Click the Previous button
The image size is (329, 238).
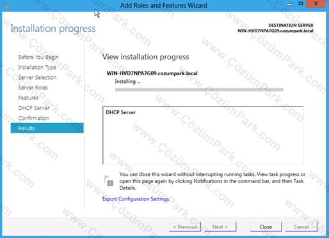click(x=185, y=227)
